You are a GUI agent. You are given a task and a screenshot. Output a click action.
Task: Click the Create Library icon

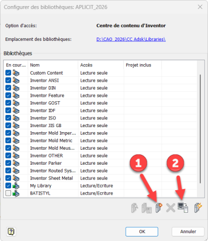(159, 208)
